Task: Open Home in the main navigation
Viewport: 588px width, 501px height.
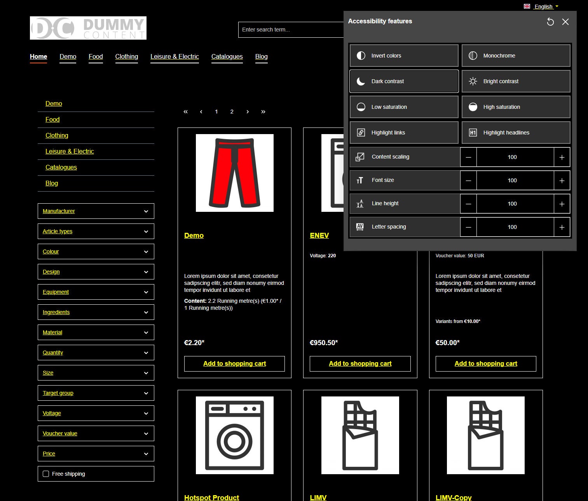Action: click(38, 56)
